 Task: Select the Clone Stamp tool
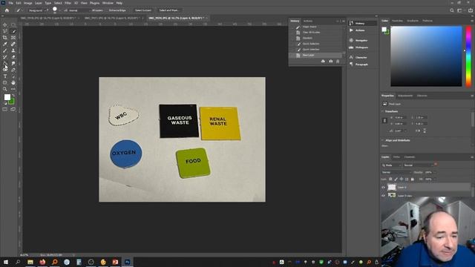[13, 50]
